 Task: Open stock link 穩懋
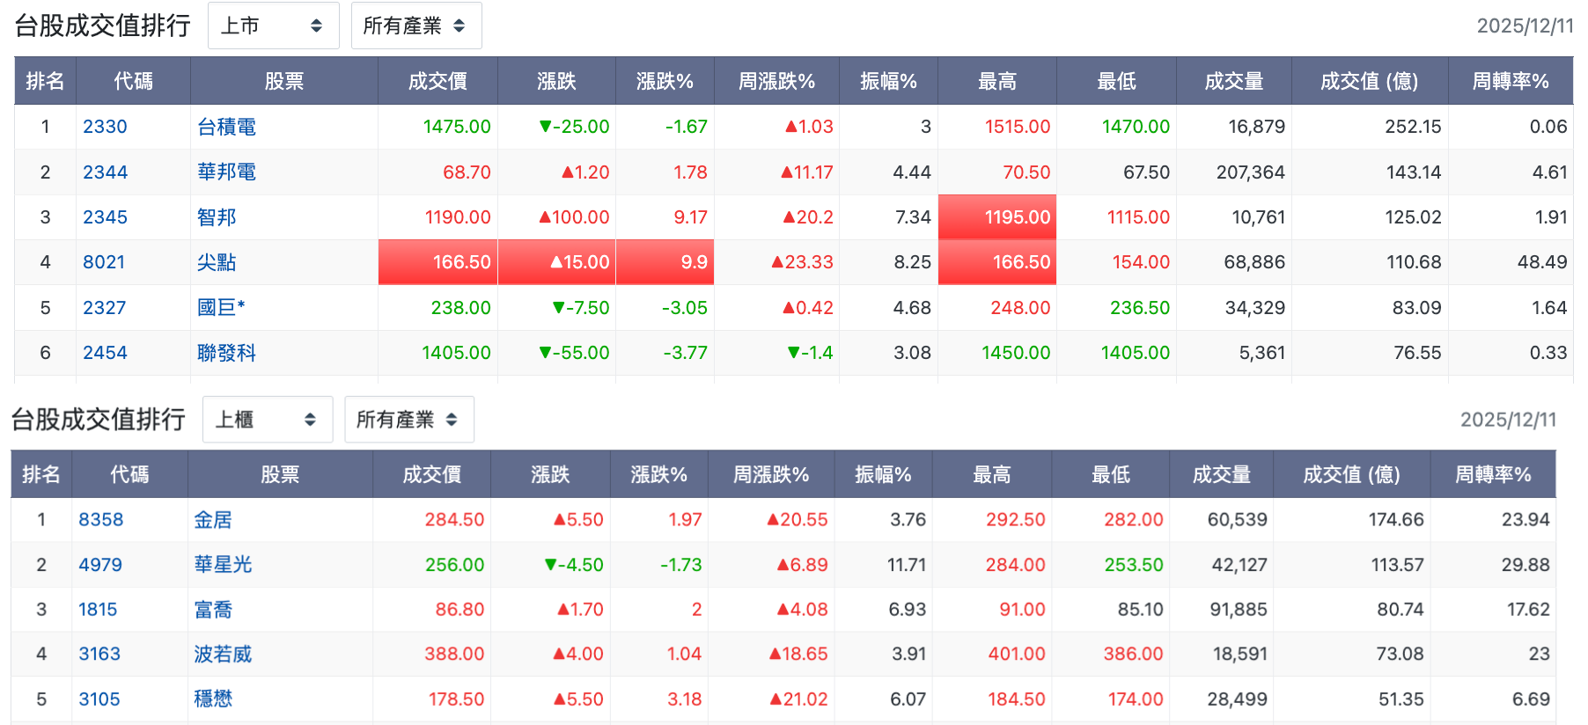click(213, 699)
